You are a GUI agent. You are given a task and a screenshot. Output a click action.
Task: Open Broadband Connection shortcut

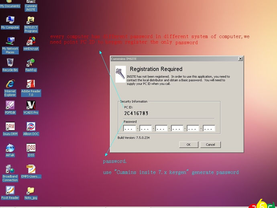pos(10,173)
